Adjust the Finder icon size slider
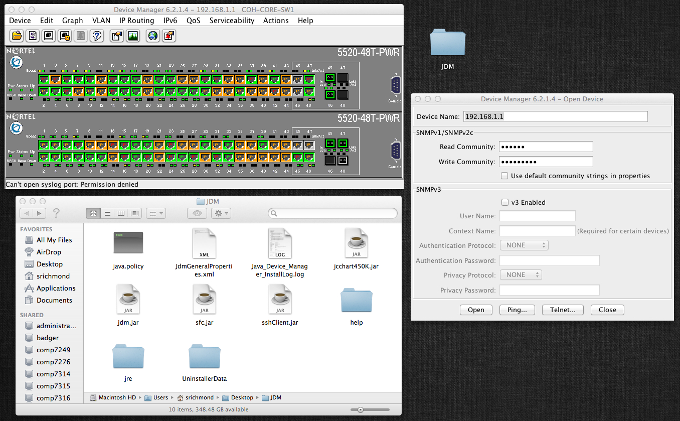This screenshot has height=421, width=680. point(360,409)
